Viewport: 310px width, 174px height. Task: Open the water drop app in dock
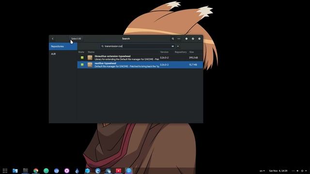(77, 171)
